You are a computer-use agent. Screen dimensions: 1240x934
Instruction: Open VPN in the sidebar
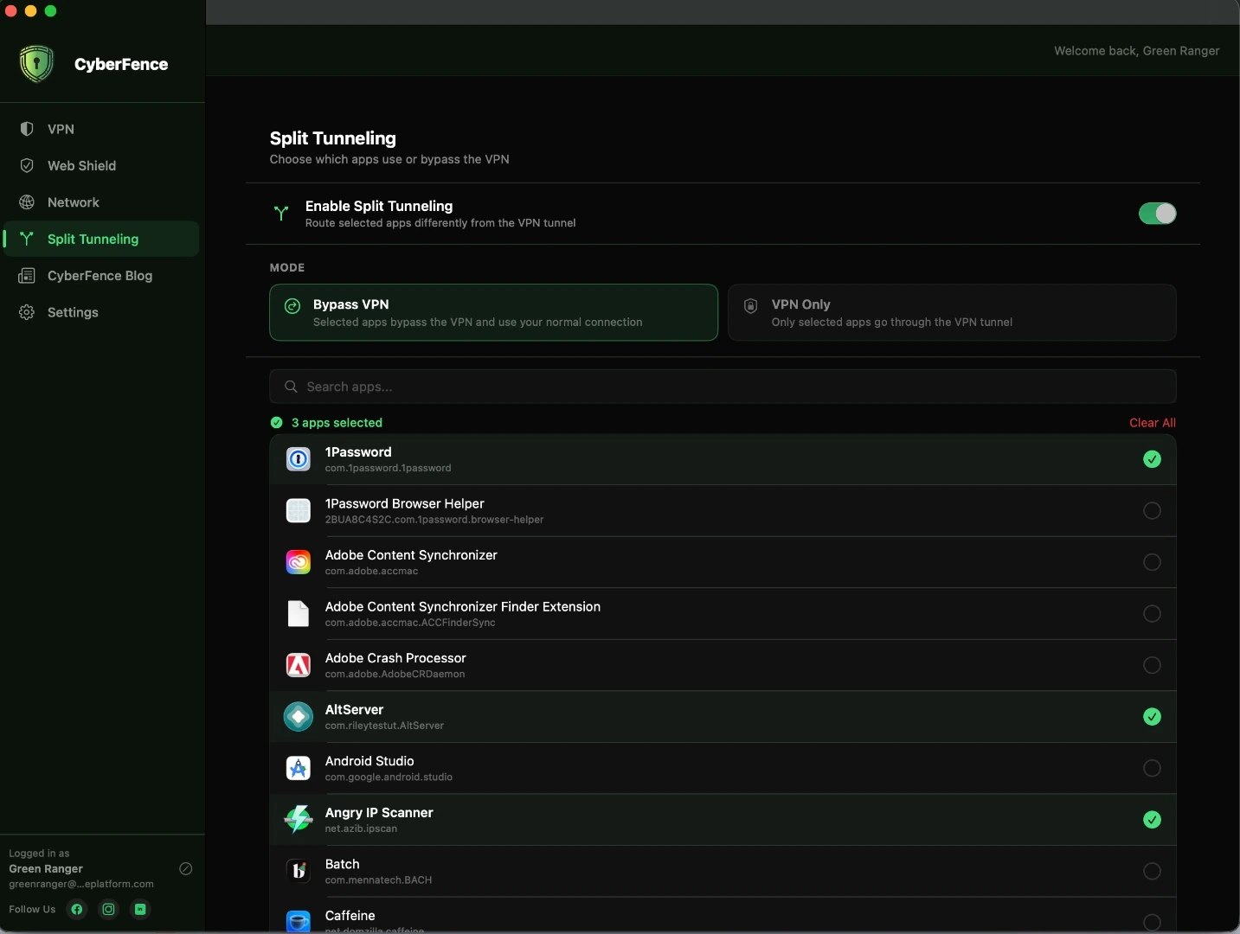point(101,129)
